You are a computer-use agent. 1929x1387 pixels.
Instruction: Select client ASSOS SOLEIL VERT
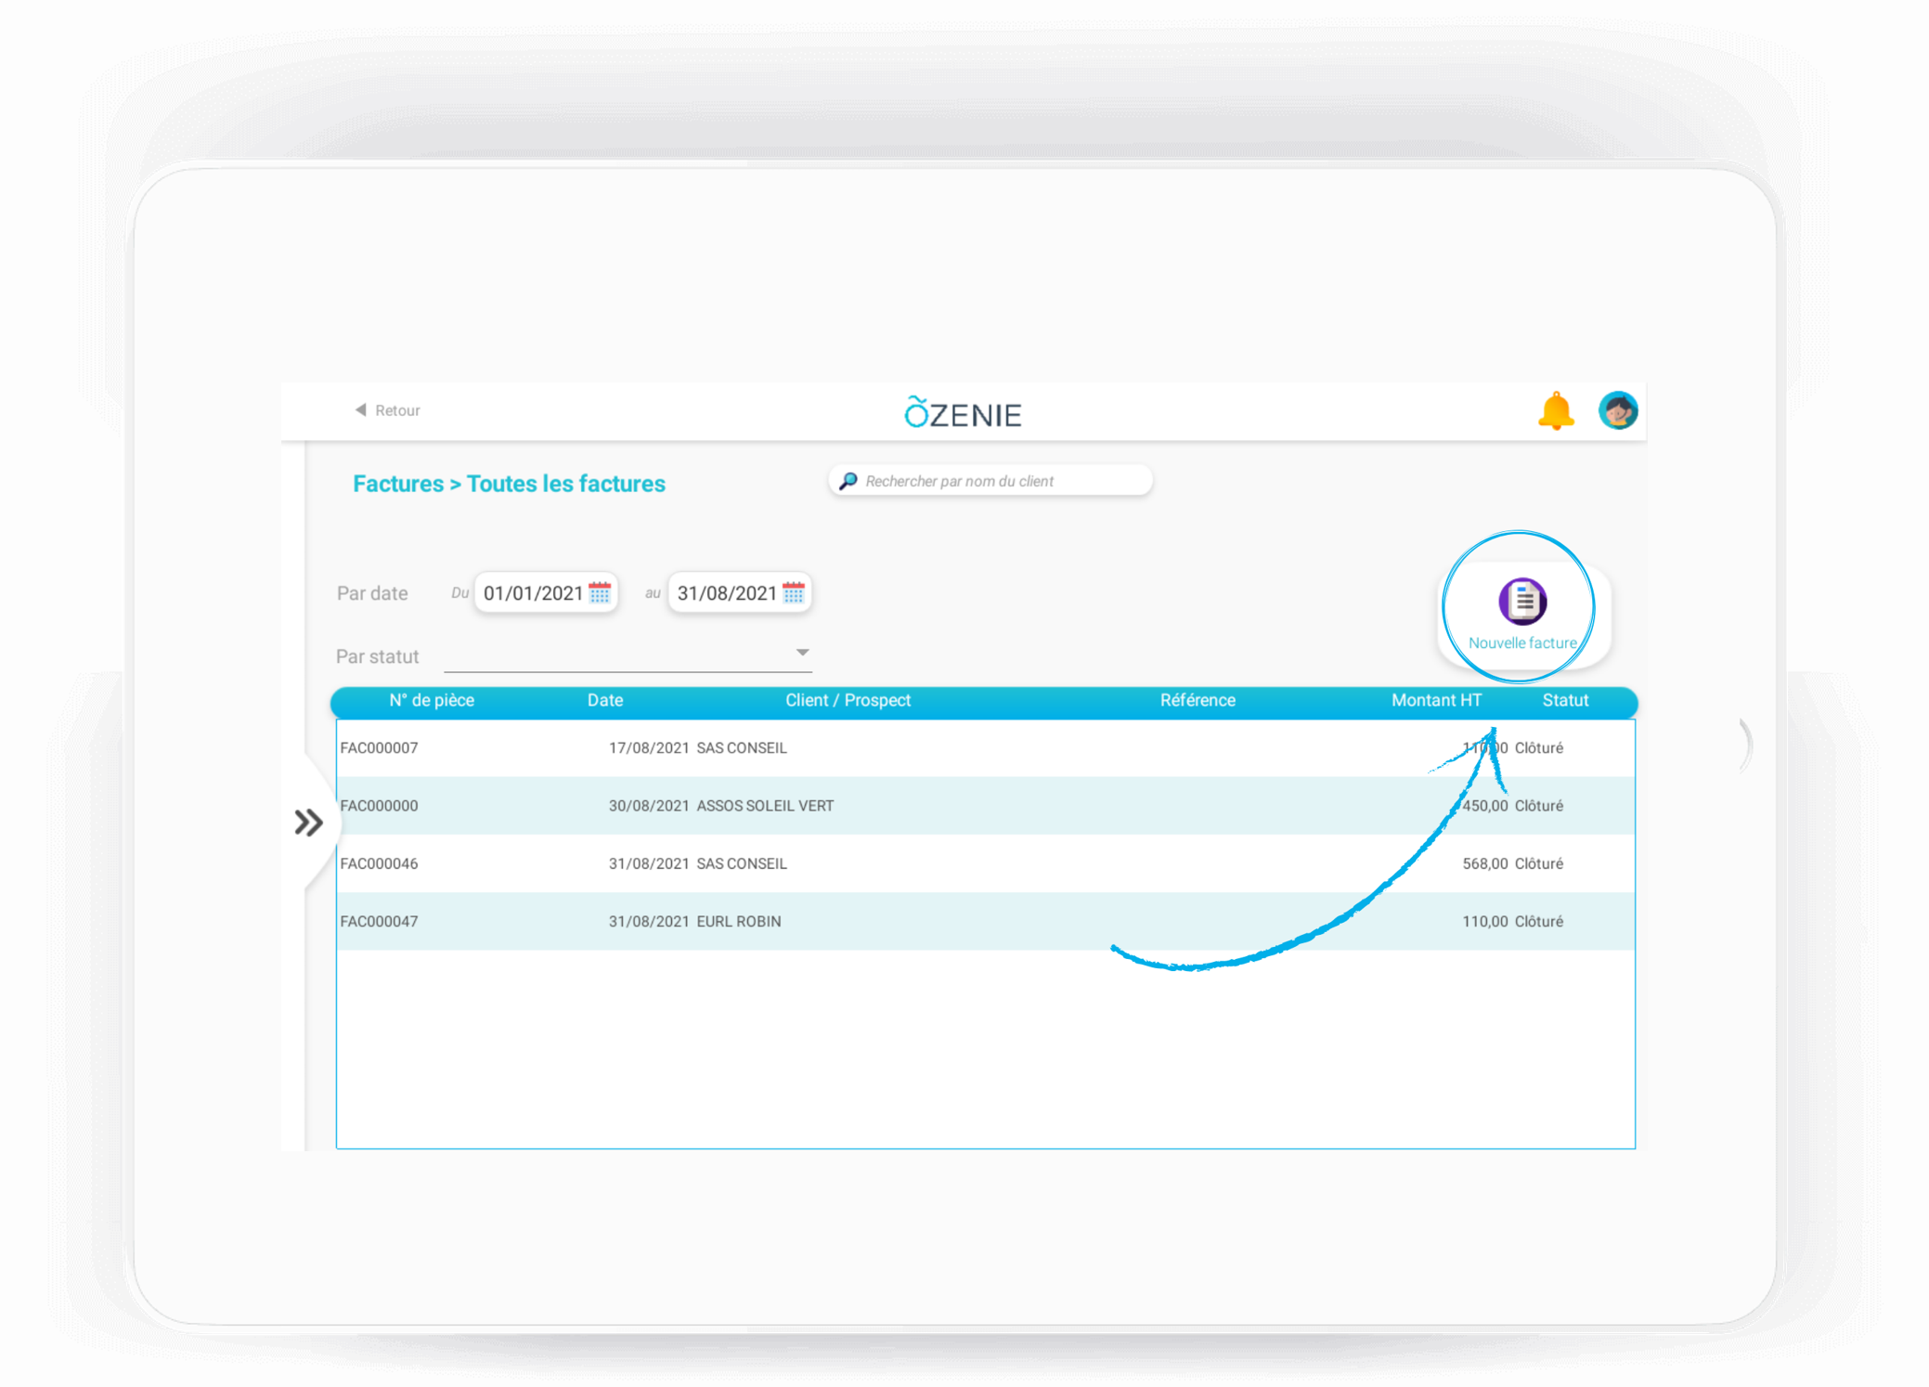765,806
